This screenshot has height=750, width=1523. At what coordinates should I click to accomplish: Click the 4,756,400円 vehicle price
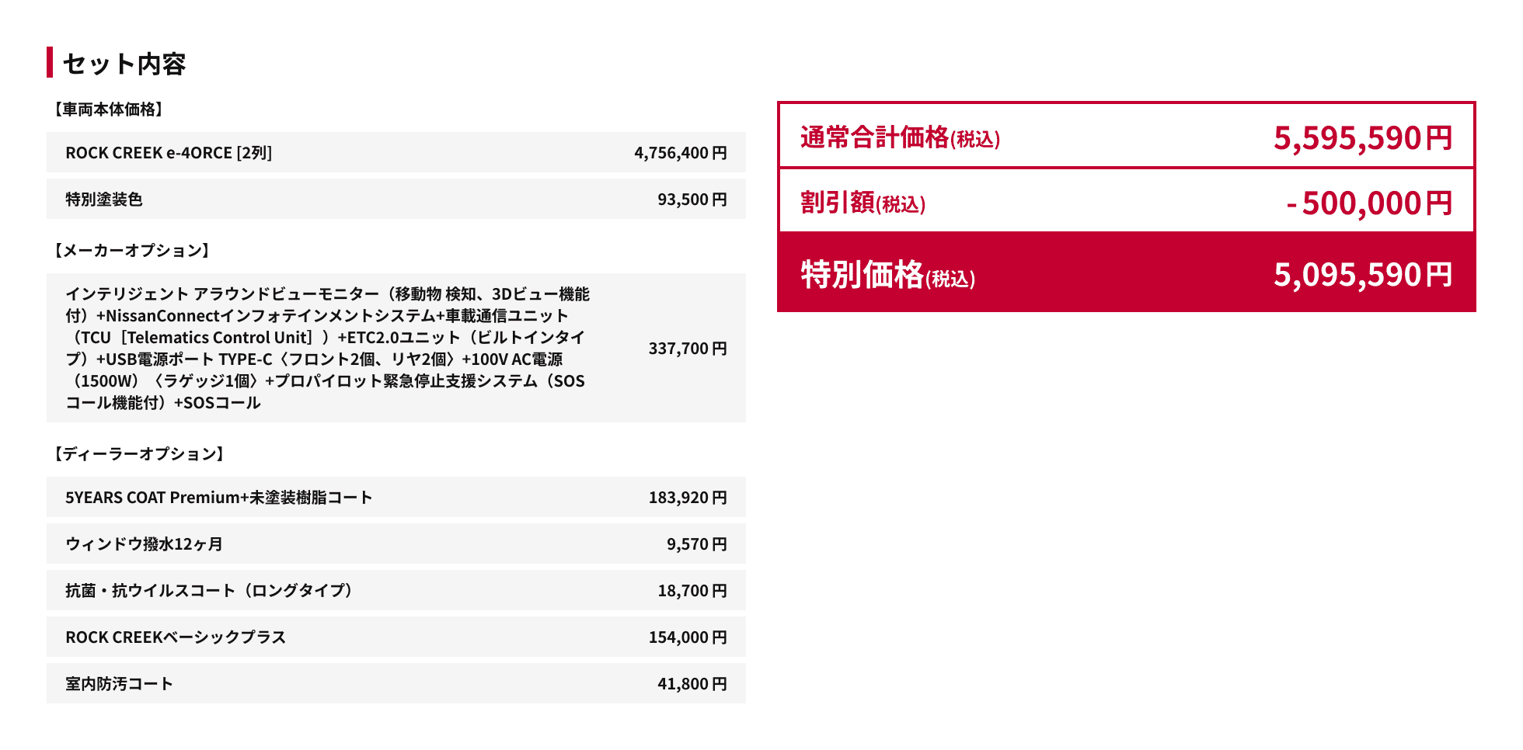[x=681, y=153]
